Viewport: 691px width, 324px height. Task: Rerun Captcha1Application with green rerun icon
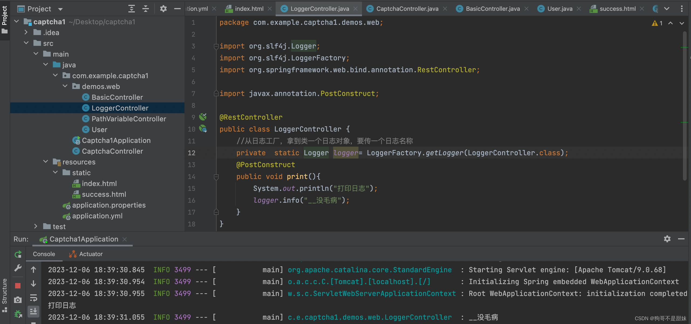click(18, 254)
